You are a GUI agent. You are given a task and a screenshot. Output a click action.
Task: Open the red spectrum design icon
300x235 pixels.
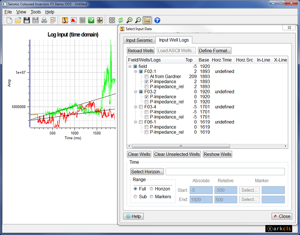coord(74,20)
